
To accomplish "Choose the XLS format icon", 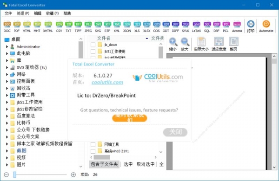I will coord(137,26).
